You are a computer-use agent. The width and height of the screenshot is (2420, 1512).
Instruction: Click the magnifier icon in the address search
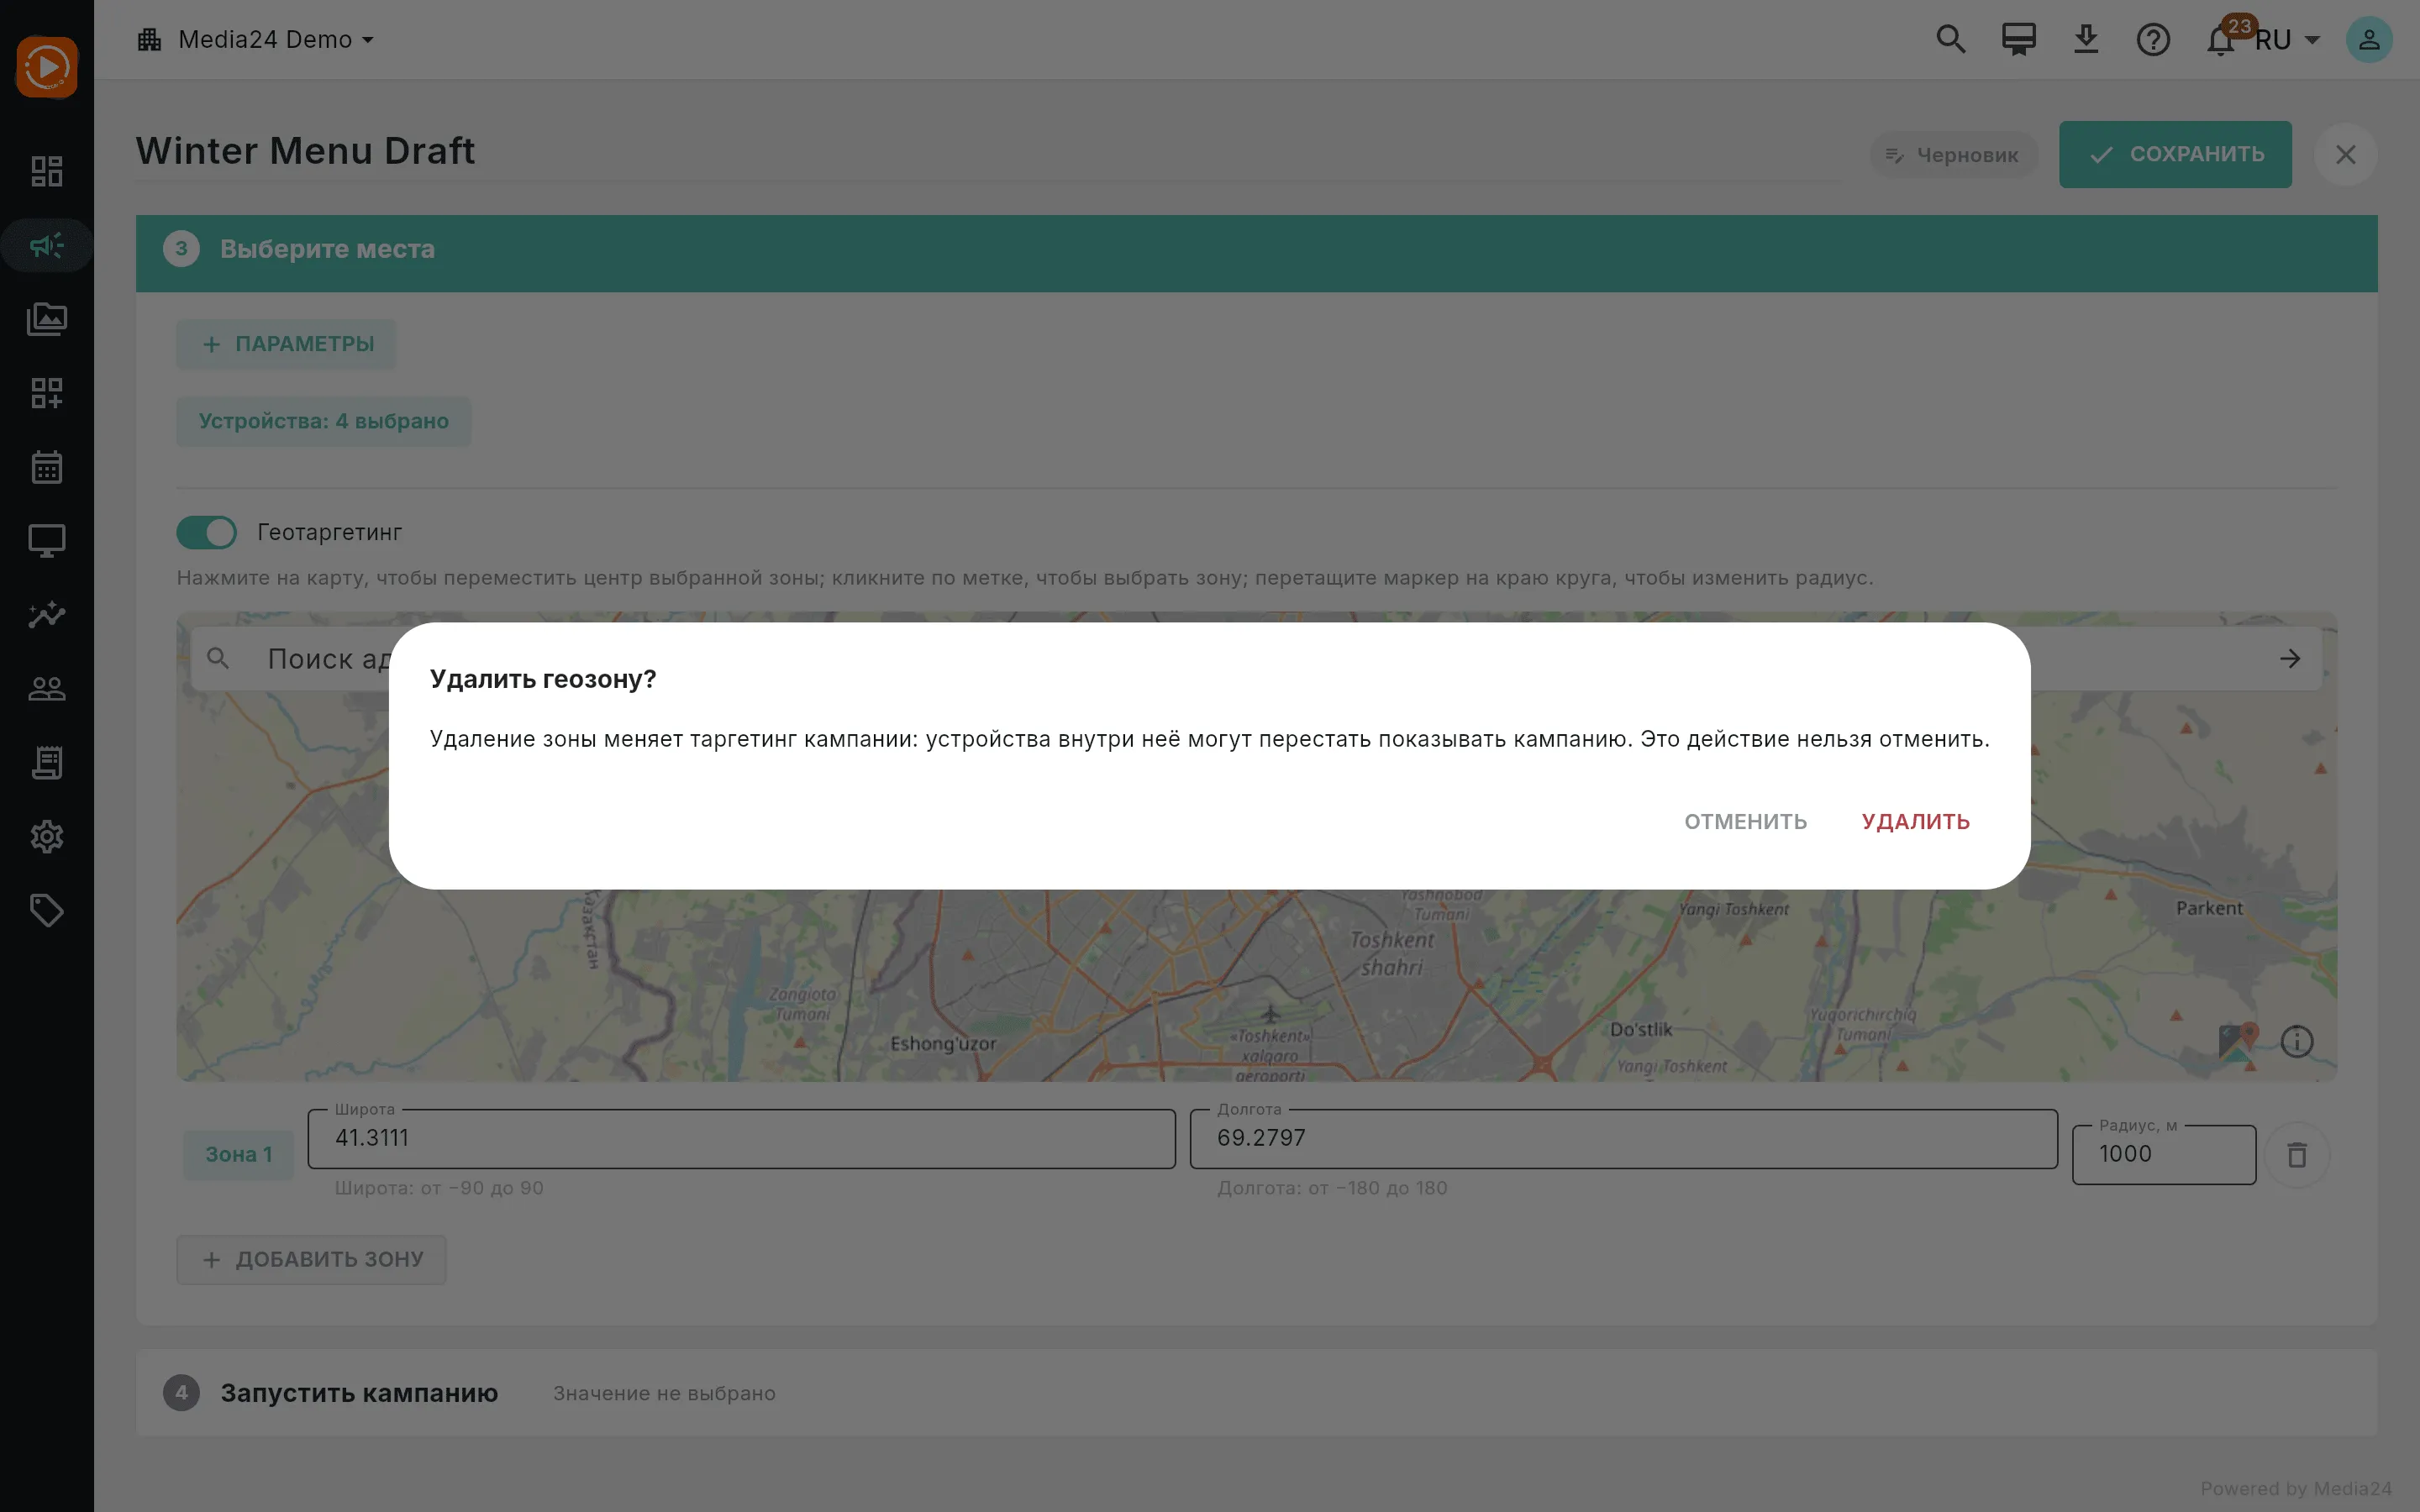(x=218, y=659)
